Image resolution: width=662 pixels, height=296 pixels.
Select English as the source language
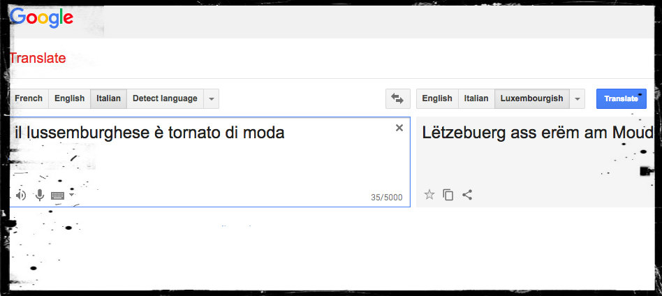(69, 98)
